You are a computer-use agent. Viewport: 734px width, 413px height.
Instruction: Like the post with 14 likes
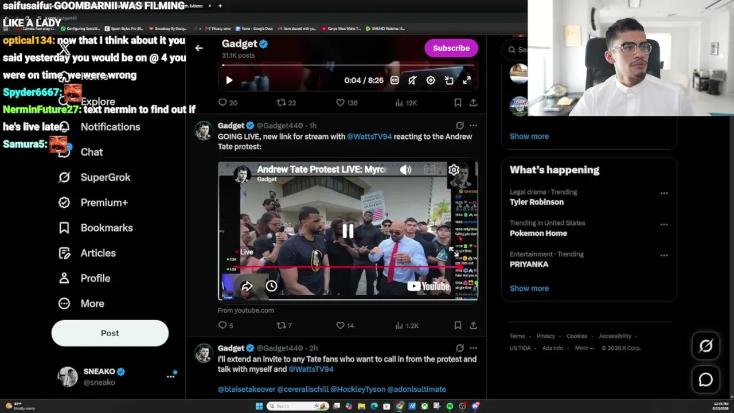pyautogui.click(x=345, y=325)
